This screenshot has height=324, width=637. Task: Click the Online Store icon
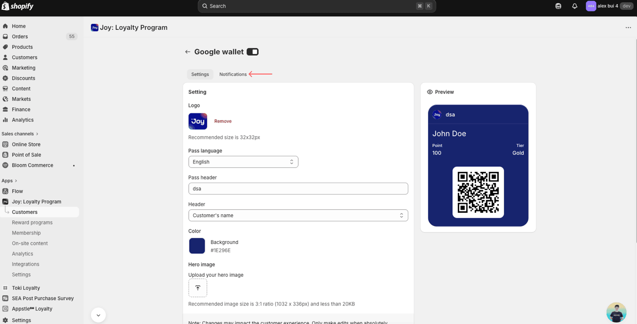pyautogui.click(x=5, y=145)
